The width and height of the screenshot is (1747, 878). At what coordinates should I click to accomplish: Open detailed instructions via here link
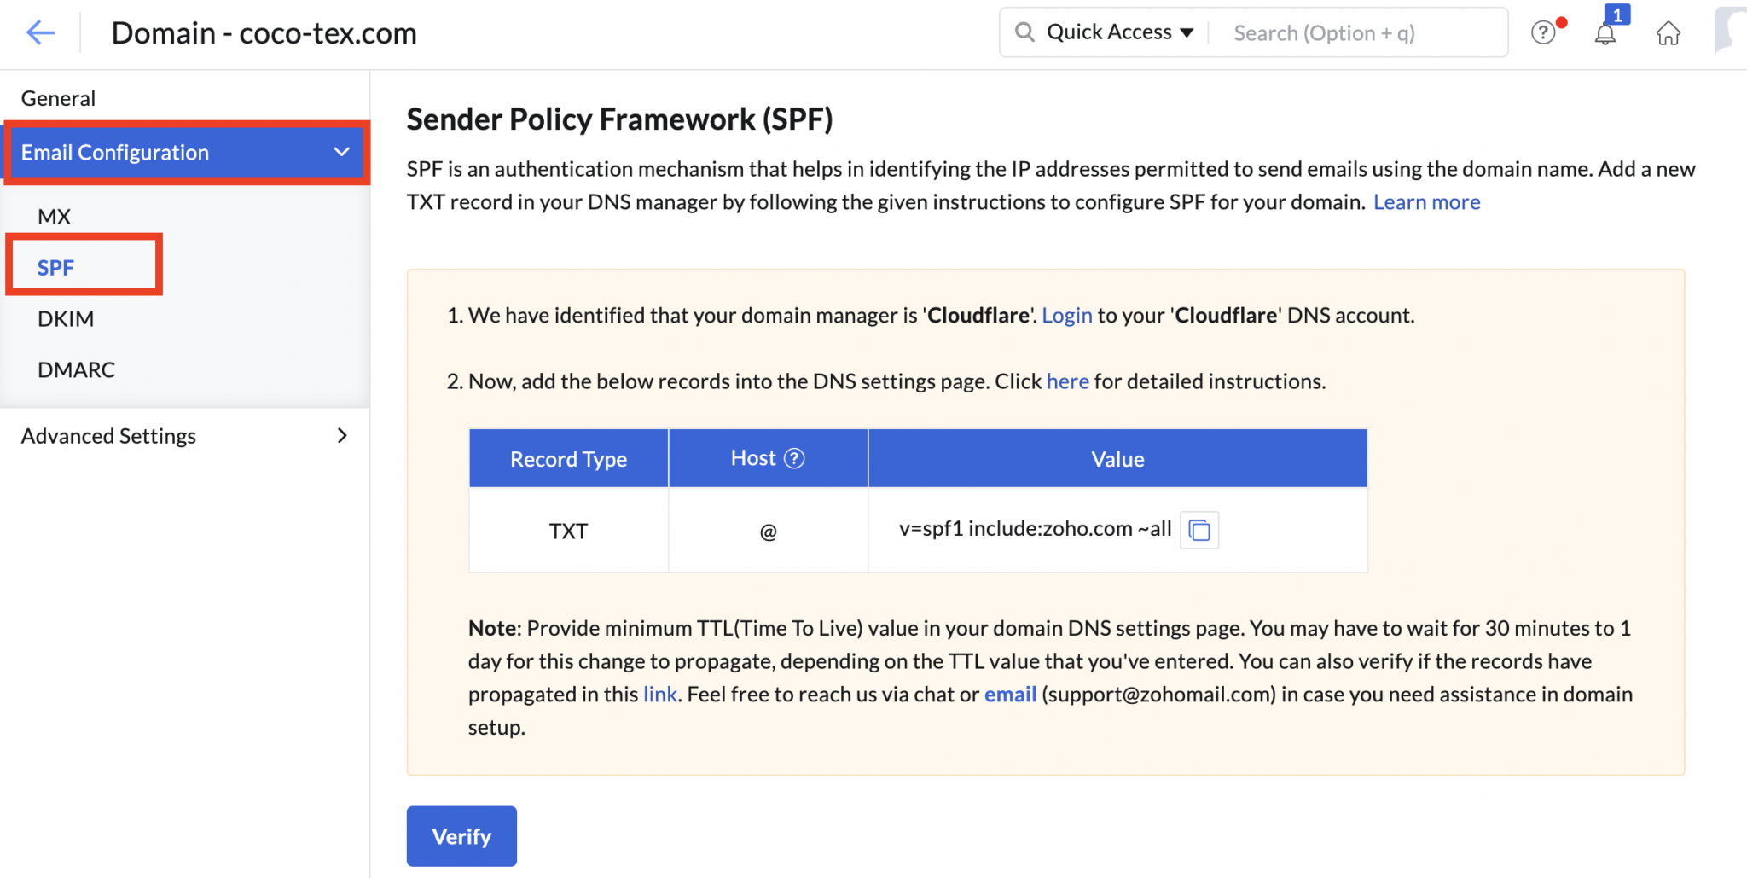click(1067, 381)
